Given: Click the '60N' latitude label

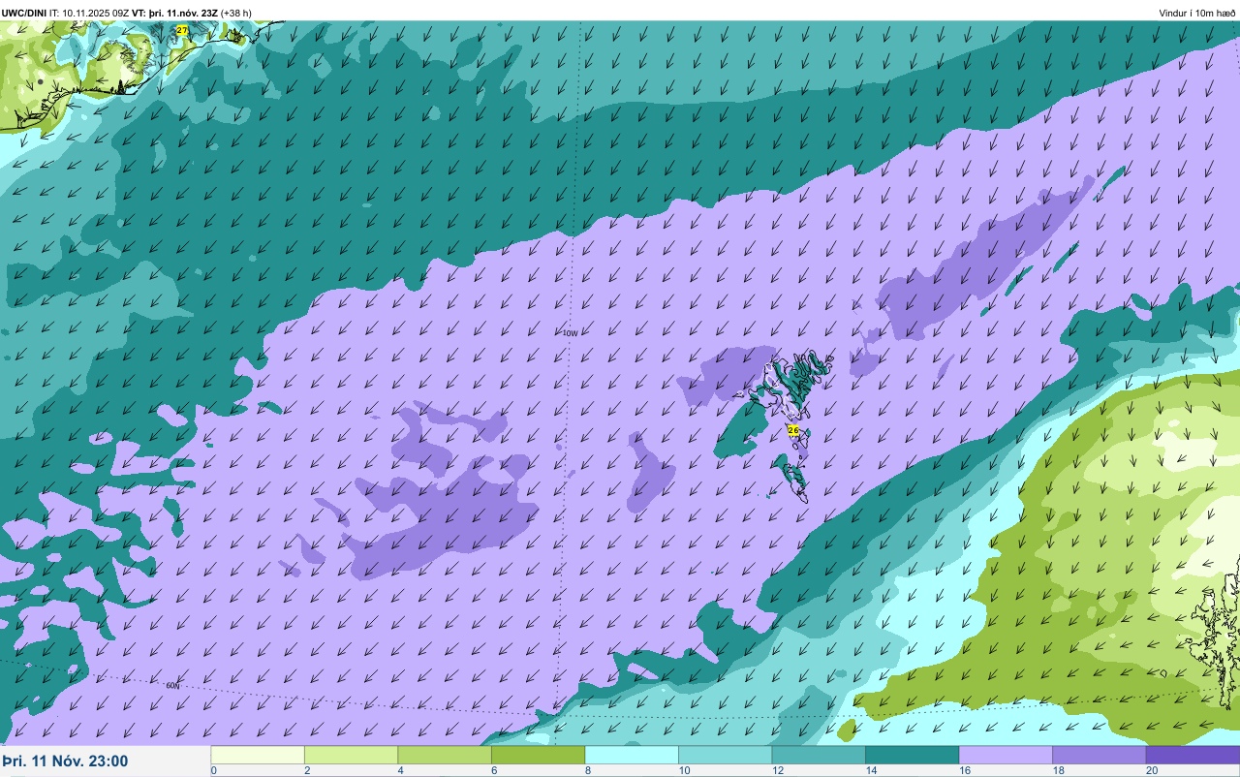Looking at the screenshot, I should point(172,685).
